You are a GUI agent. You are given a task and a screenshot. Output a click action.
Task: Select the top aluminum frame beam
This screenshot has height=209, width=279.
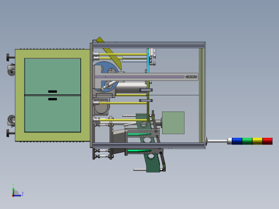pyautogui.click(x=149, y=45)
